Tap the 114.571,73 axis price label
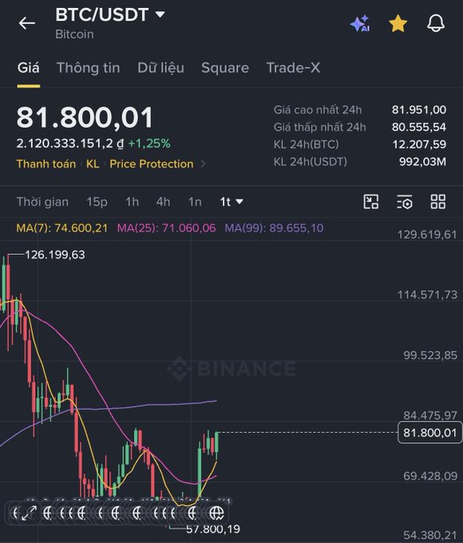Image resolution: width=463 pixels, height=543 pixels. (x=427, y=295)
